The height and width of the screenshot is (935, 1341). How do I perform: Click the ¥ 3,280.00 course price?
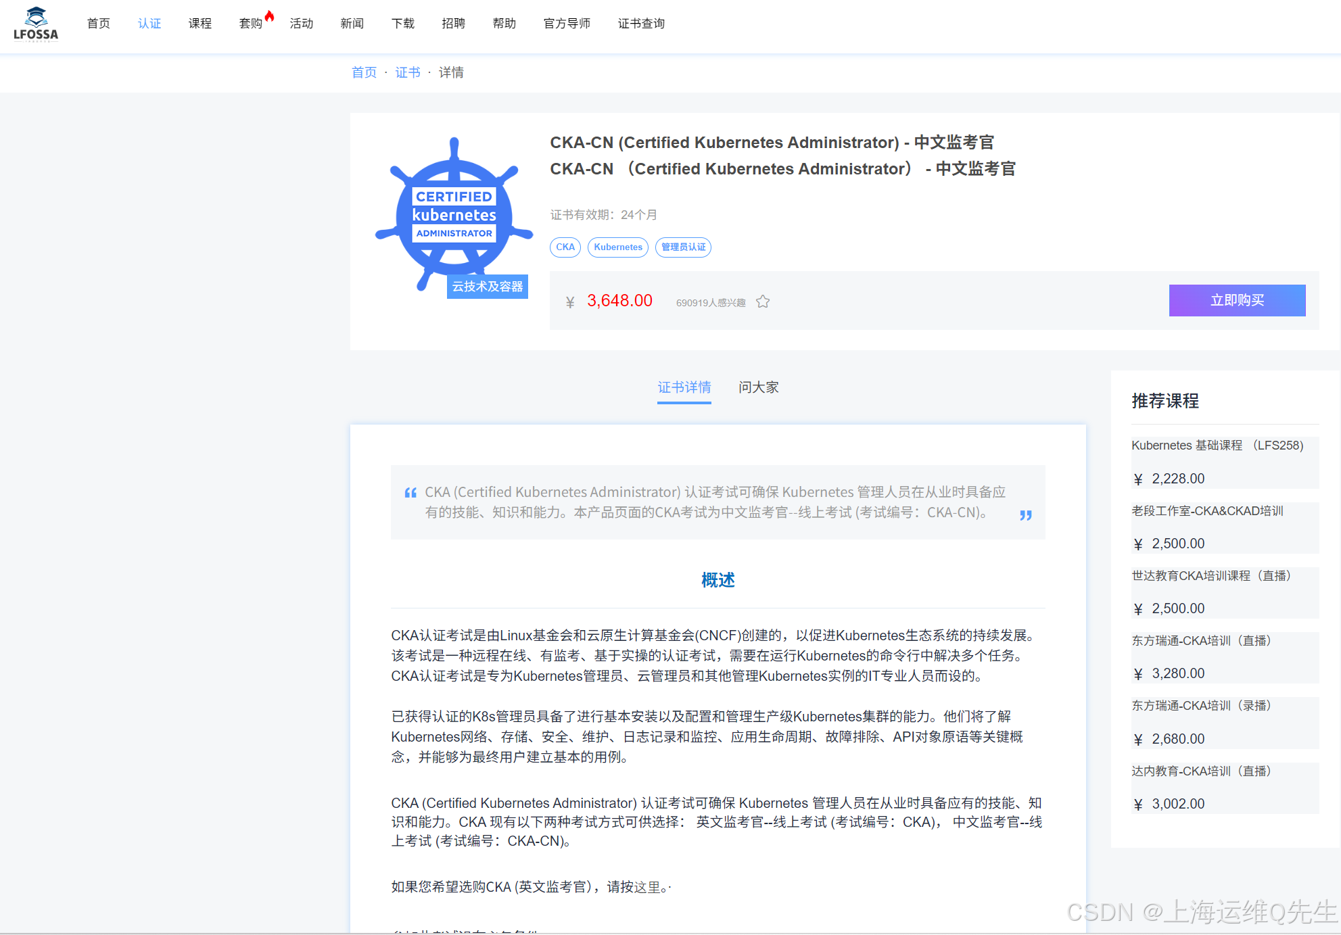(1169, 673)
